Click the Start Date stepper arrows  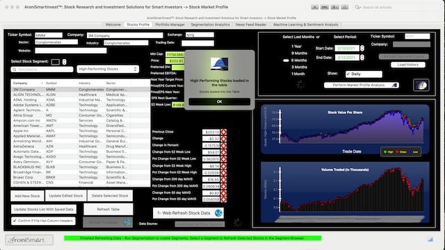point(362,49)
